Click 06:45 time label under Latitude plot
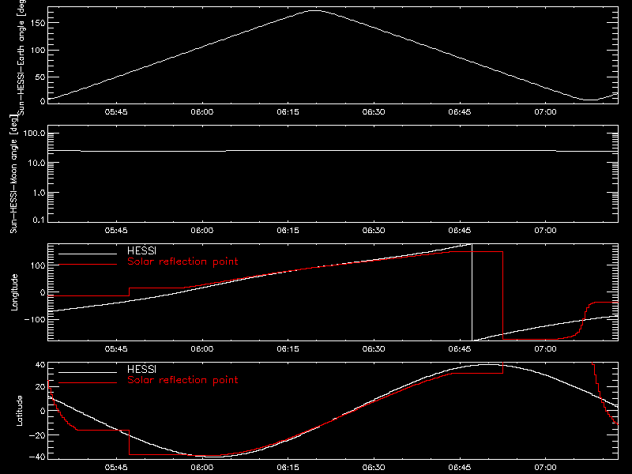The height and width of the screenshot is (474, 632). tap(460, 468)
